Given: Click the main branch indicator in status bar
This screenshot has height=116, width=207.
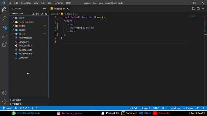Looking at the screenshot, I should pyautogui.click(x=7, y=108).
